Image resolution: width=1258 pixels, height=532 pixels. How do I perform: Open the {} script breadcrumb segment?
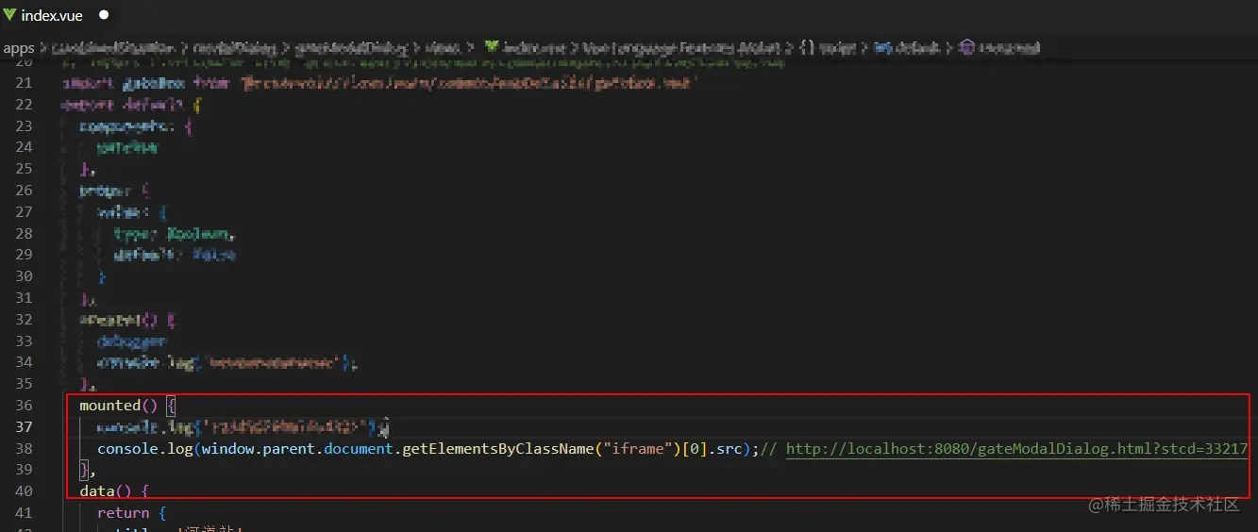tap(829, 47)
